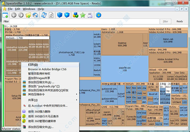
Task: Go forward with the right arrow icon
Action: coord(21,15)
